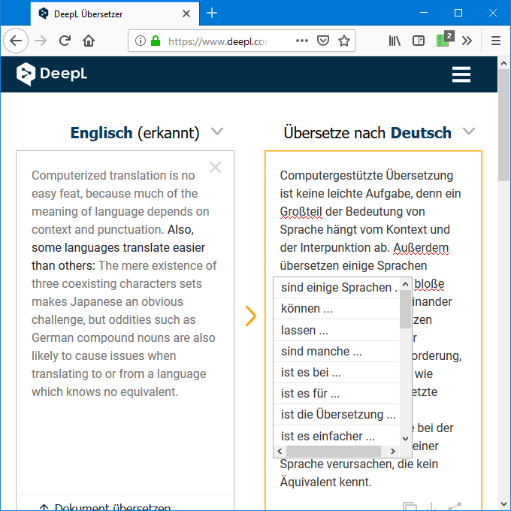This screenshot has height=511, width=511.
Task: Click the word 'Computergestützte' in translation
Action: [331, 176]
